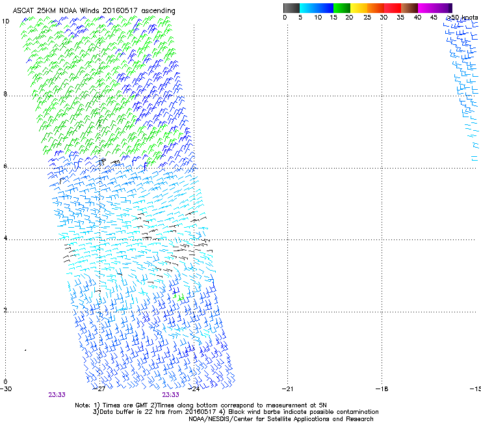Click the left purple '23:33' time label
This screenshot has width=481, height=423.
pos(57,395)
